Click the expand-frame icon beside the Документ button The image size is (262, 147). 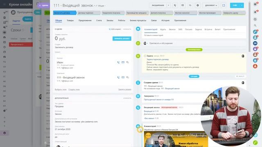pyautogui.click(x=224, y=5)
